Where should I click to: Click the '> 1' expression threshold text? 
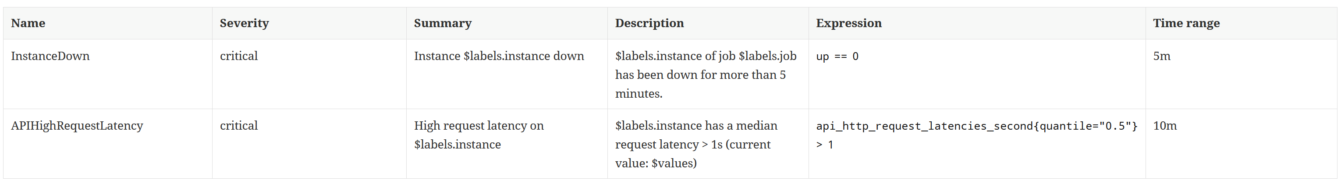point(825,145)
